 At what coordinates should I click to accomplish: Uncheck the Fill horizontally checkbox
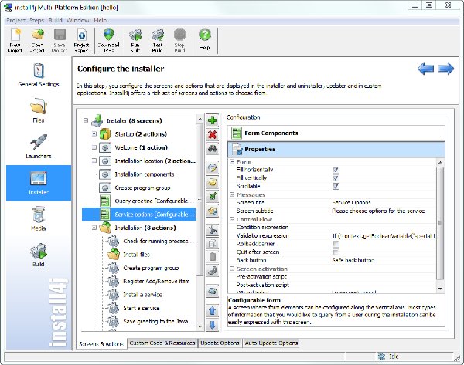(x=336, y=170)
